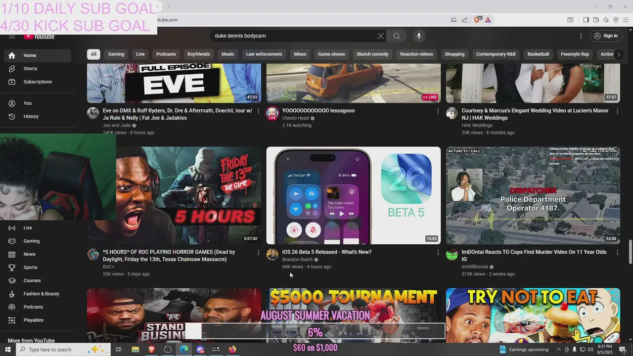
Task: Open History in the sidebar
Action: point(37,116)
